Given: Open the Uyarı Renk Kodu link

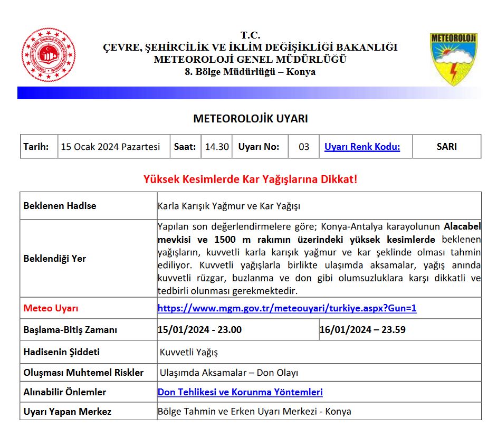Looking at the screenshot, I should (x=362, y=147).
